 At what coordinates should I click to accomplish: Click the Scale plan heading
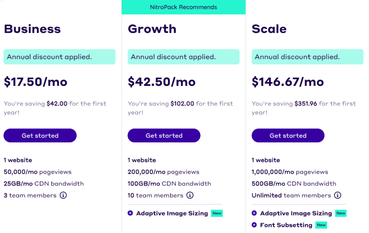pos(269,29)
